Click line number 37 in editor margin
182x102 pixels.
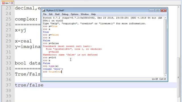[8, 85]
